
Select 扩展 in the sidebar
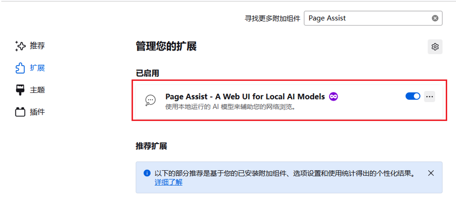(30, 68)
